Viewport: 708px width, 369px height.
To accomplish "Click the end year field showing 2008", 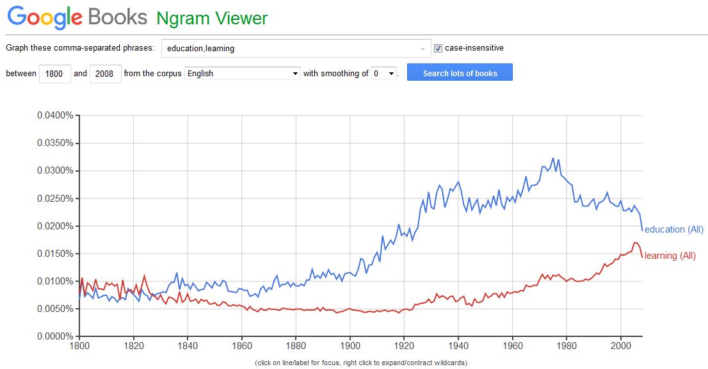I will coord(106,74).
